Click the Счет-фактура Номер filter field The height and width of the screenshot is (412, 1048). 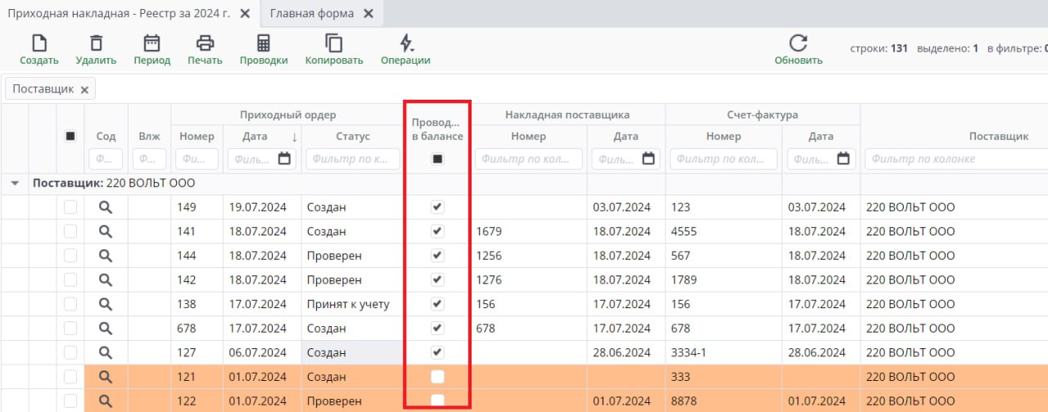(x=723, y=159)
